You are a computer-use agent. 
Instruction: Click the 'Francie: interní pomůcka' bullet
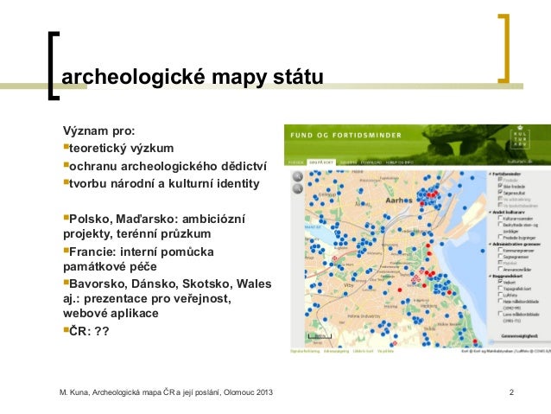(x=138, y=259)
